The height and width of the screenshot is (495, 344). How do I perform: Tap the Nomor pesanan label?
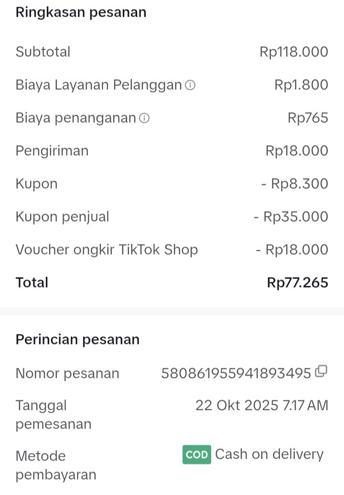pos(67,373)
